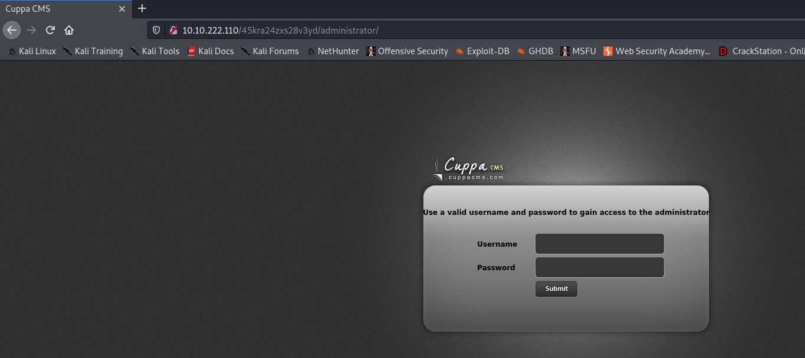Open the Web Security Academy bookmark
The height and width of the screenshot is (358, 805).
point(656,51)
